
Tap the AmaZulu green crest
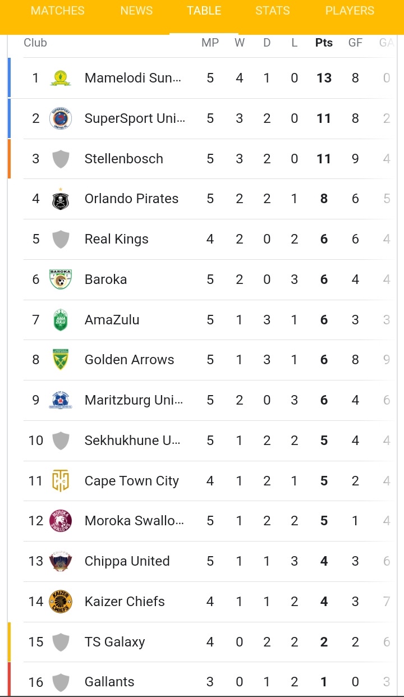[61, 320]
